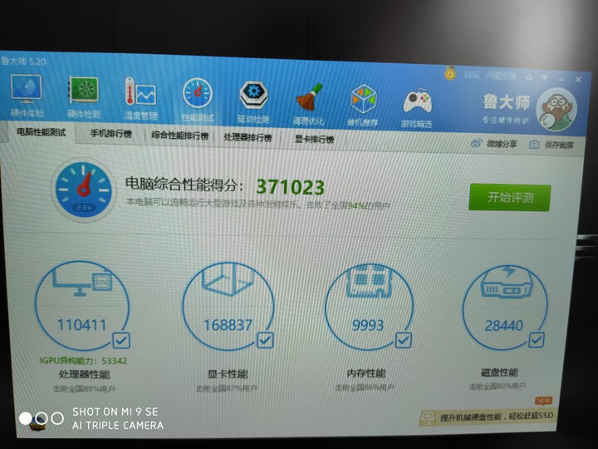
Task: Uncheck the memory performance checkbox
Action: (404, 340)
